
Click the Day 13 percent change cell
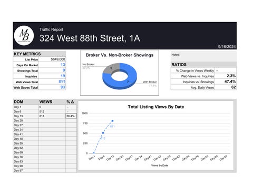[71, 116]
